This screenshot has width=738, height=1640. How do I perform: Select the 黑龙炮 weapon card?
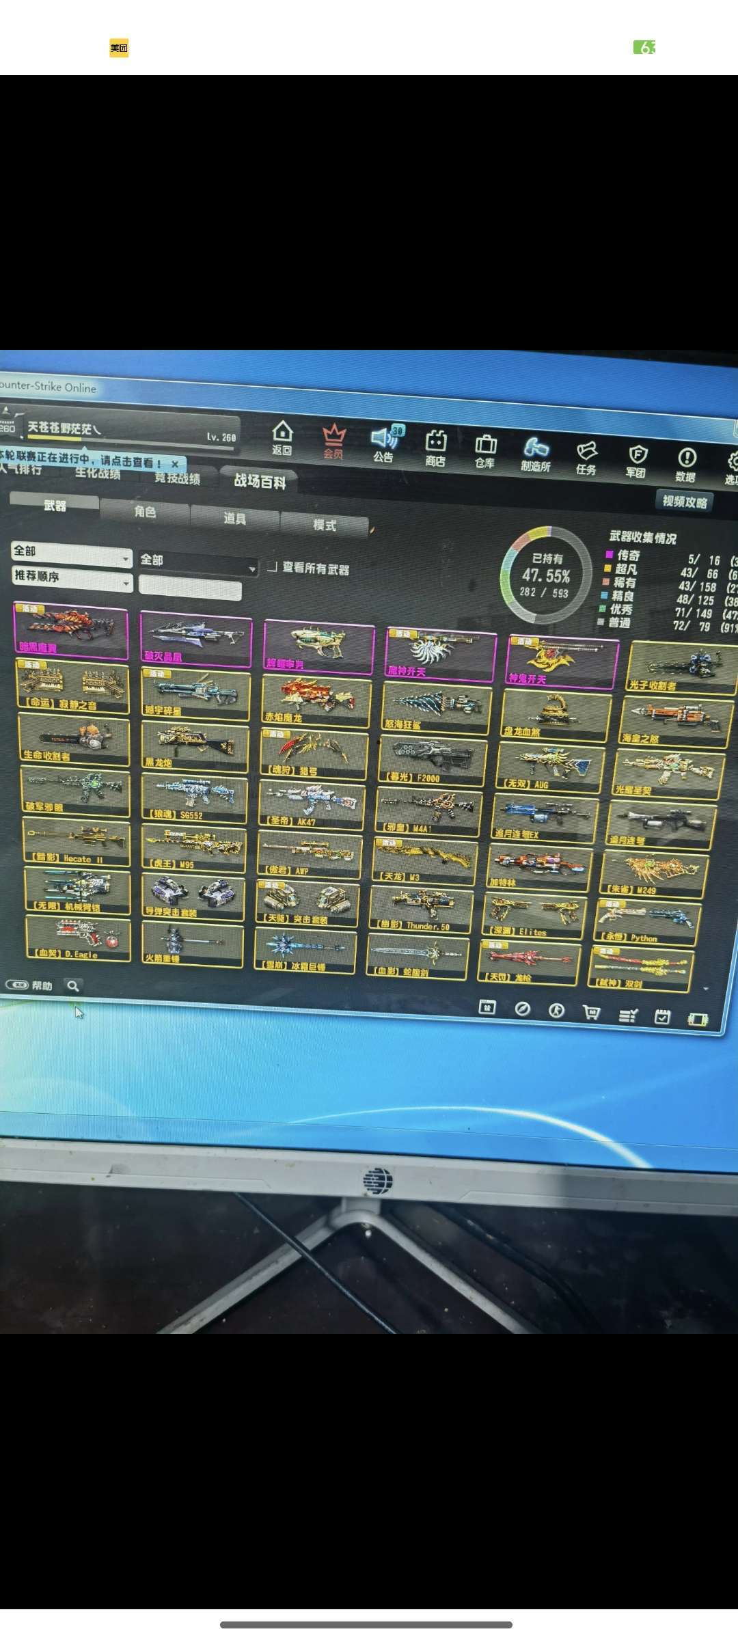(195, 746)
